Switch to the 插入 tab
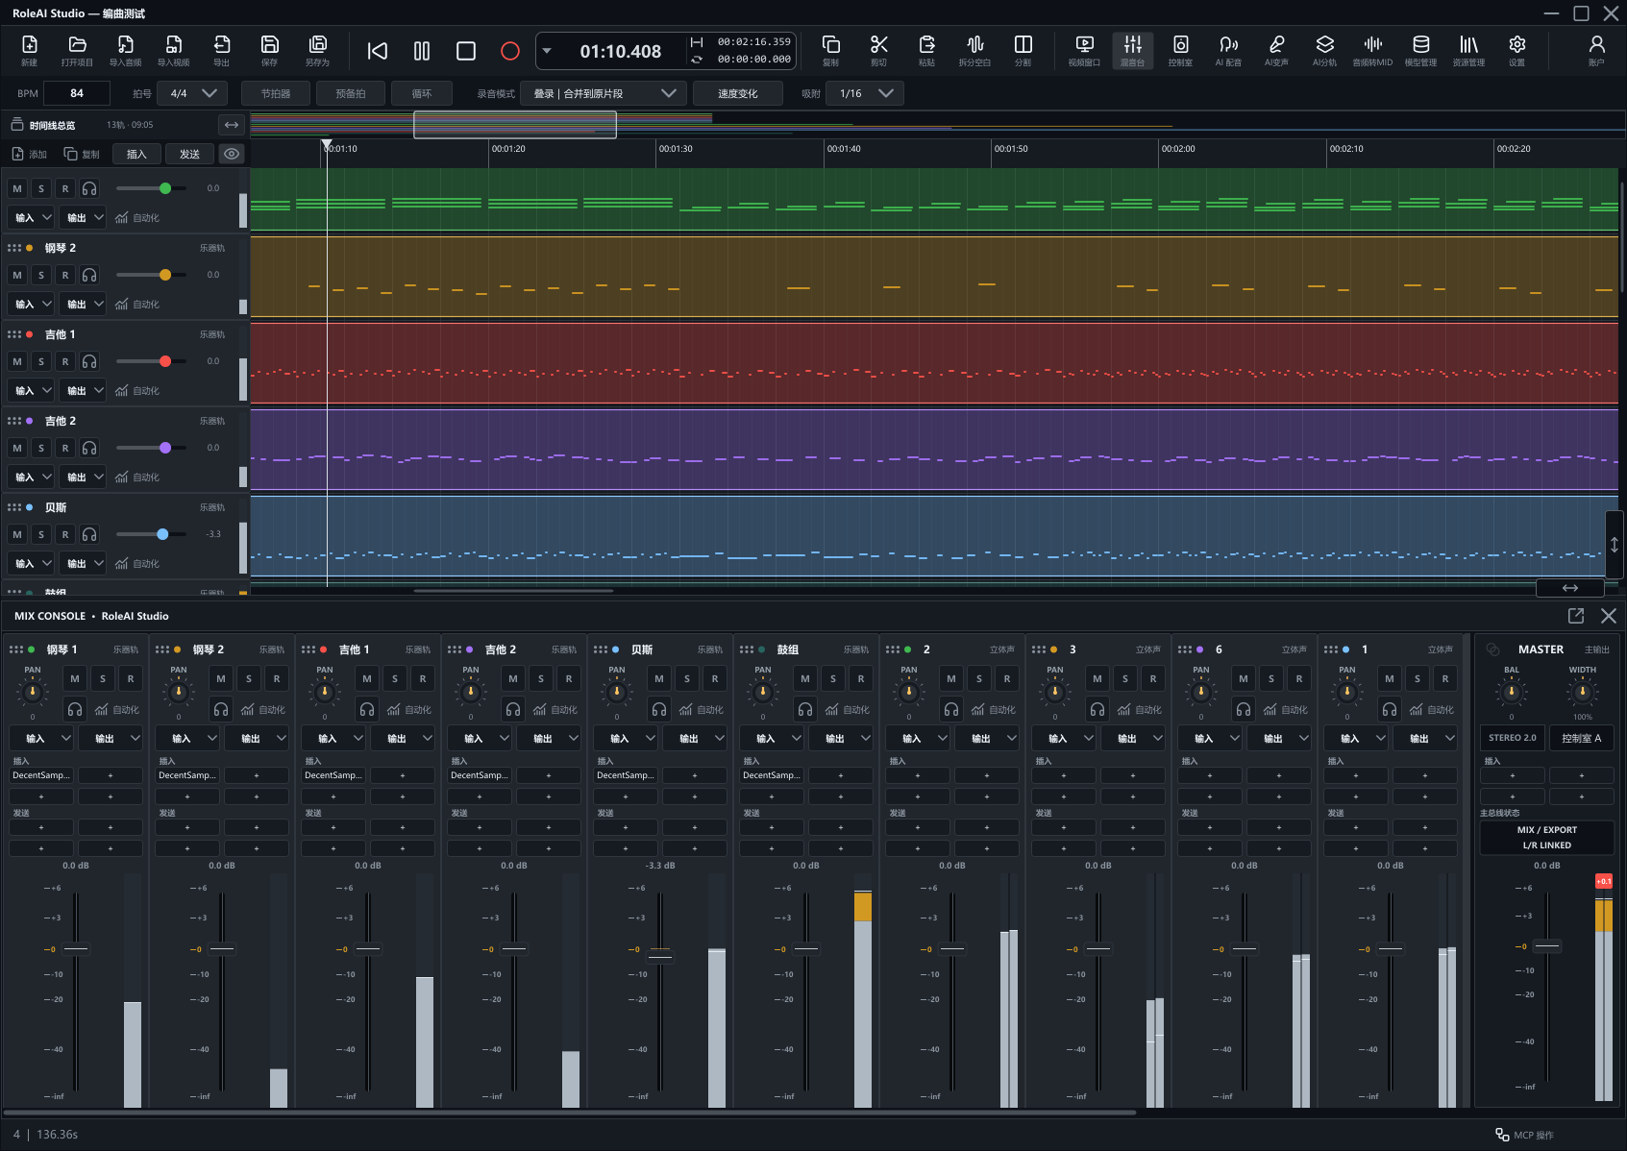Image resolution: width=1627 pixels, height=1151 pixels. [x=136, y=154]
